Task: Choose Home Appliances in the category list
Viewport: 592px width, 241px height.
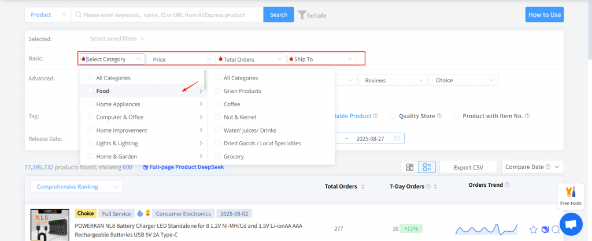Action: [x=118, y=104]
